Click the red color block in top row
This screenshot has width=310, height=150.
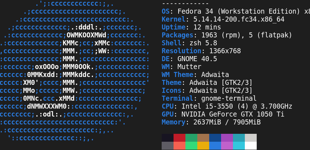(180, 138)
